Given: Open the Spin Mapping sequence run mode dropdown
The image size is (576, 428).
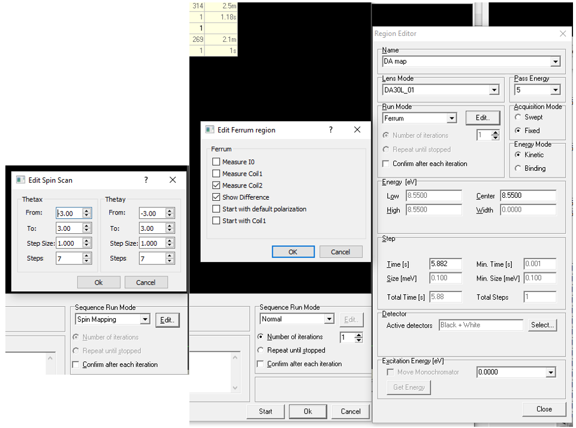Looking at the screenshot, I should [x=144, y=320].
